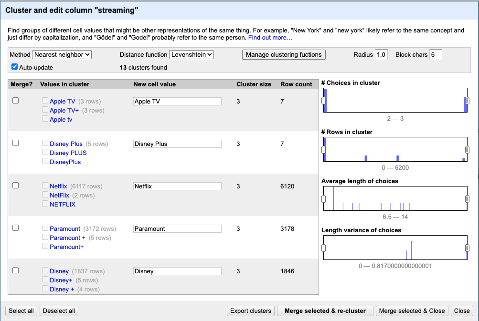Image resolution: width=479 pixels, height=321 pixels.
Task: Follow the Find out more link
Action: [270, 38]
